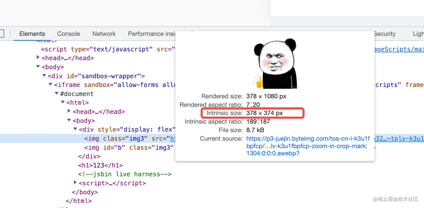
Task: Click the panda image preview thumbnail
Action: point(275,63)
